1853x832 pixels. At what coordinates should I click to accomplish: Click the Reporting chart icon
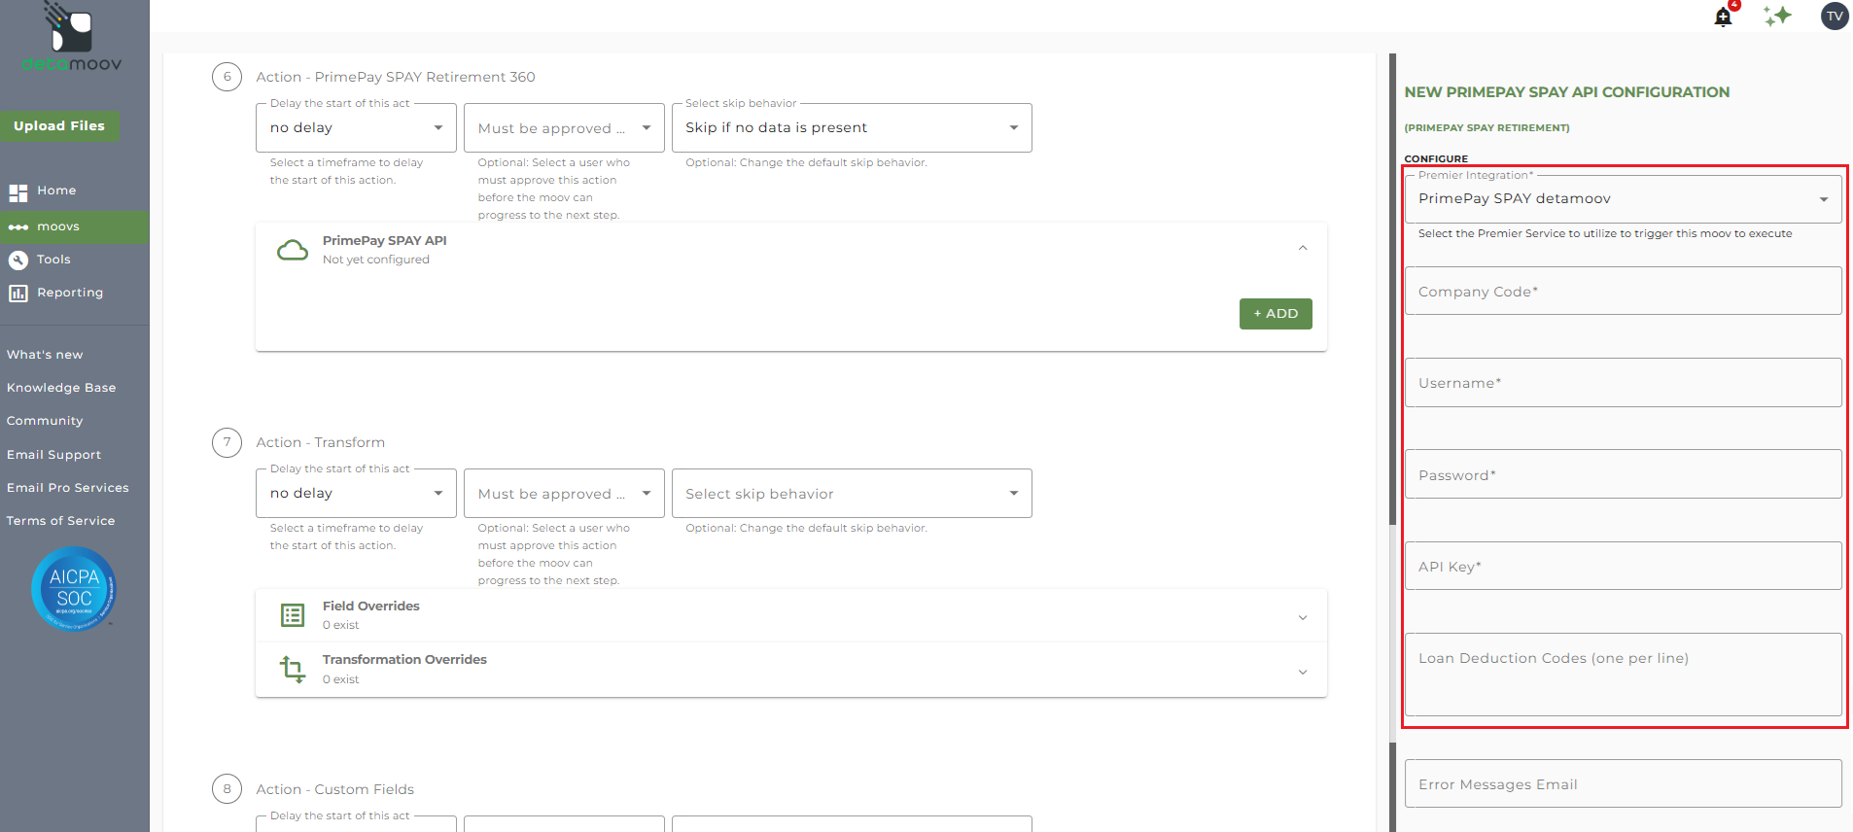pos(17,294)
